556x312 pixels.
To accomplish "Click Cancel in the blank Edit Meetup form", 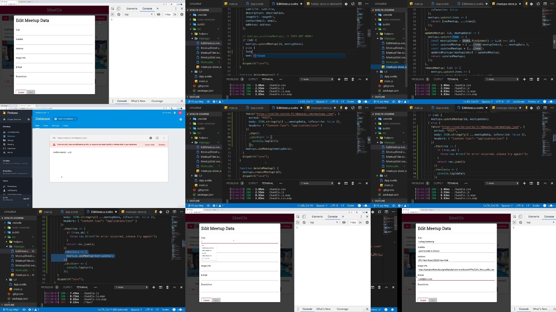I will click(21, 92).
